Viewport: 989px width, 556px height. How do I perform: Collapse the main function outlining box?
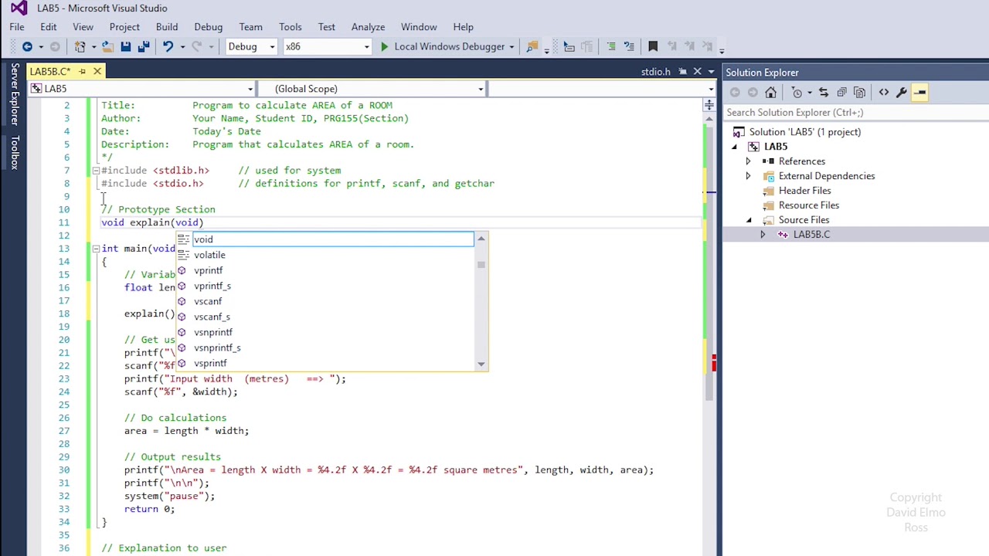95,249
